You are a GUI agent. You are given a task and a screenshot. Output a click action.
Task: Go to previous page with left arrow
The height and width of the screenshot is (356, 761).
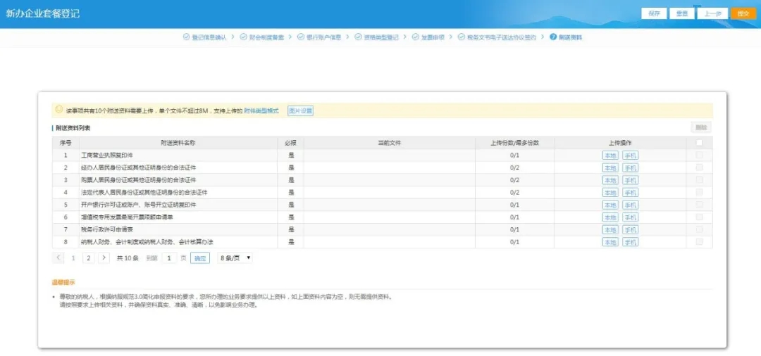tap(58, 258)
